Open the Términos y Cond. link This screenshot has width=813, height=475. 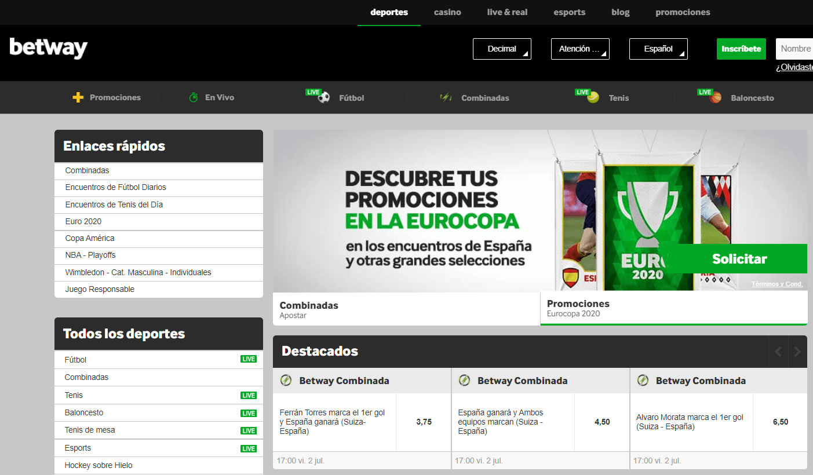click(x=777, y=284)
